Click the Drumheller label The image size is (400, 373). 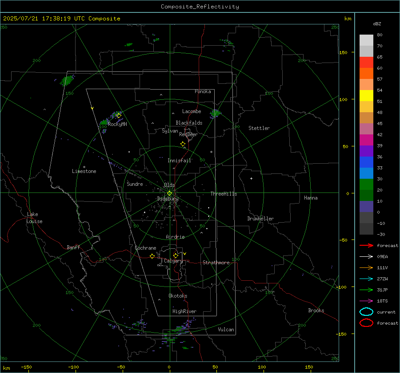[260, 219]
